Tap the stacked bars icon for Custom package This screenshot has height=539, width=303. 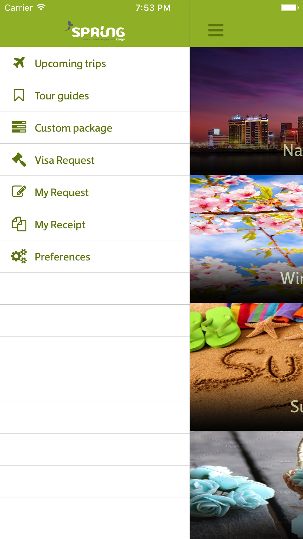pos(19,127)
